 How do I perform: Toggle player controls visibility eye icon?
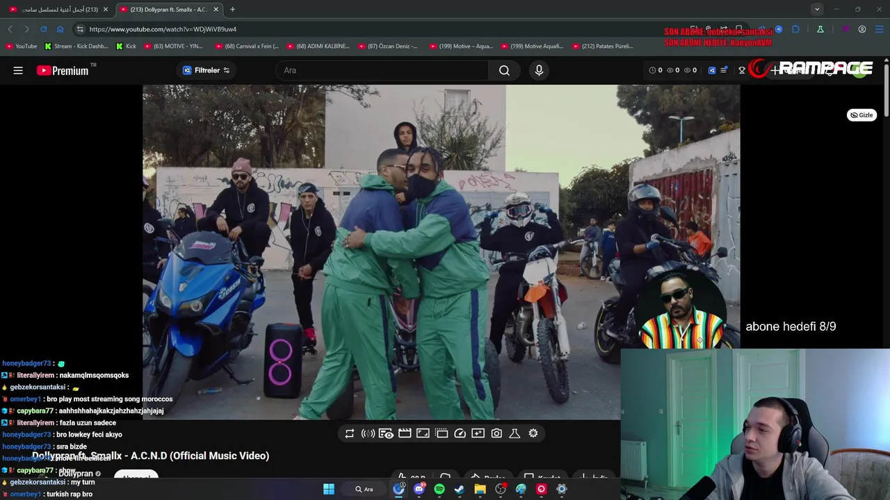(386, 433)
